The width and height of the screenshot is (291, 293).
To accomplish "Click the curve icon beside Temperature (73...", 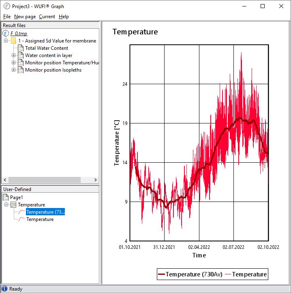I will coord(21,212).
